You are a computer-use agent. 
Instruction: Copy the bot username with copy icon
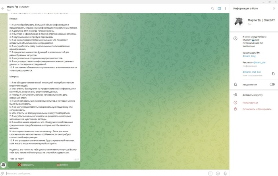coord(273,73)
